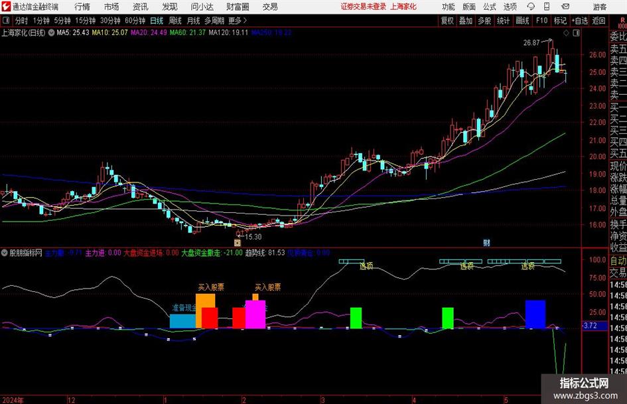Switch to the 1分钟 period tab
627x404 pixels.
click(40, 21)
